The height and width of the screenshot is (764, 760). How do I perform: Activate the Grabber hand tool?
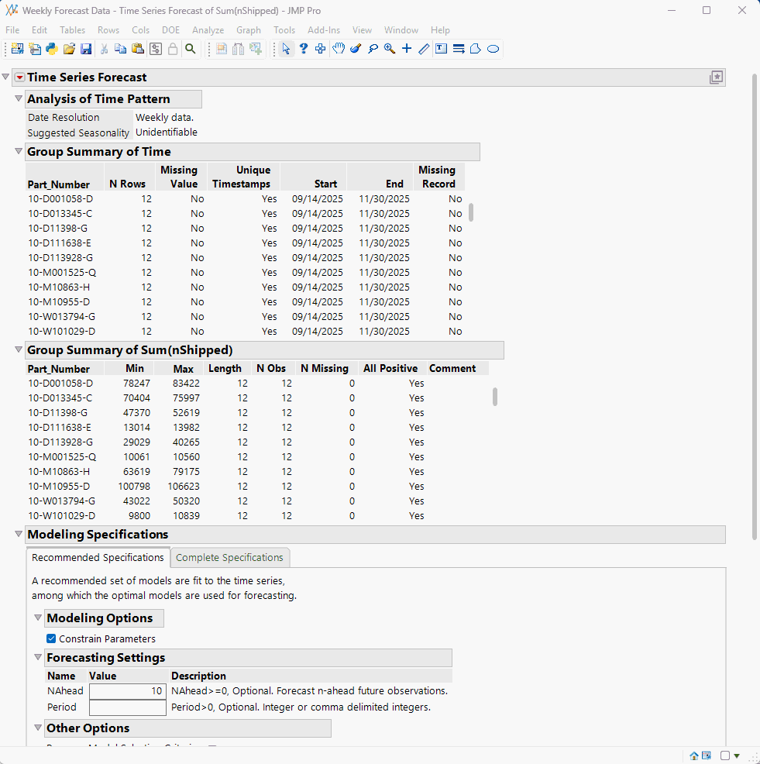click(x=339, y=49)
